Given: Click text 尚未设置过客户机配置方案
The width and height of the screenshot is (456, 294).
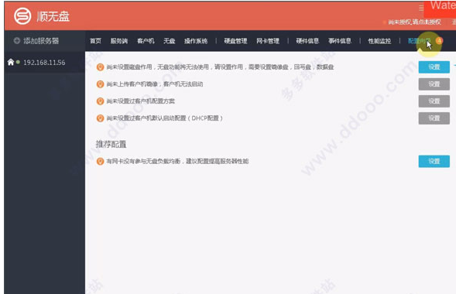Looking at the screenshot, I should [141, 101].
